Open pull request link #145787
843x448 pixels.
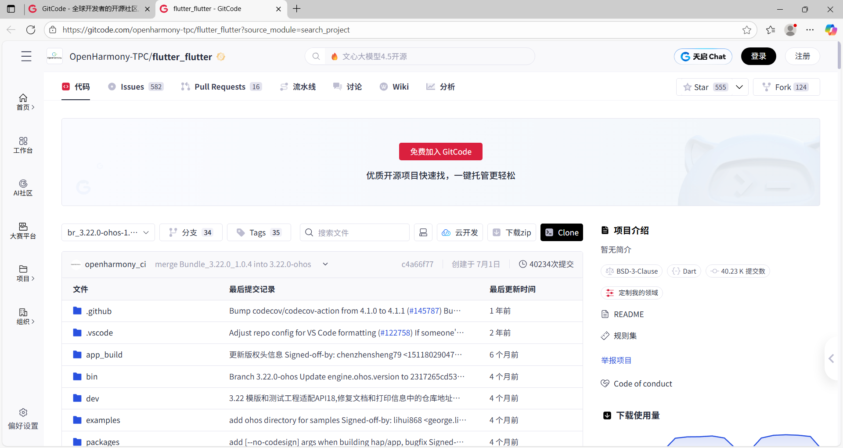(425, 311)
